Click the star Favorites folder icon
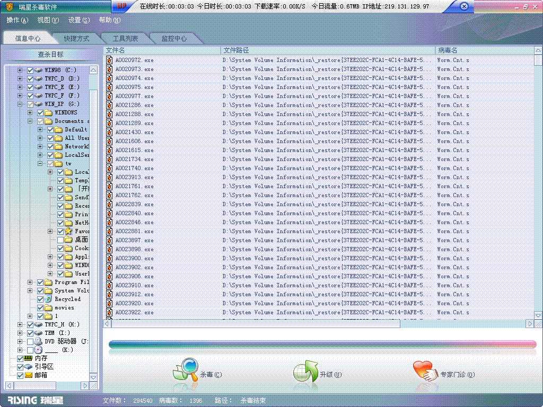This screenshot has height=407, width=543. point(68,231)
